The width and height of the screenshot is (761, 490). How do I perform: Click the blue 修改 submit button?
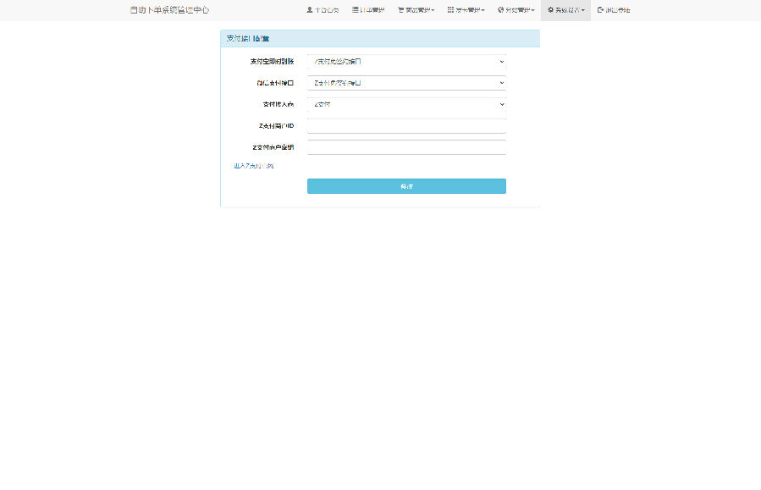(406, 186)
